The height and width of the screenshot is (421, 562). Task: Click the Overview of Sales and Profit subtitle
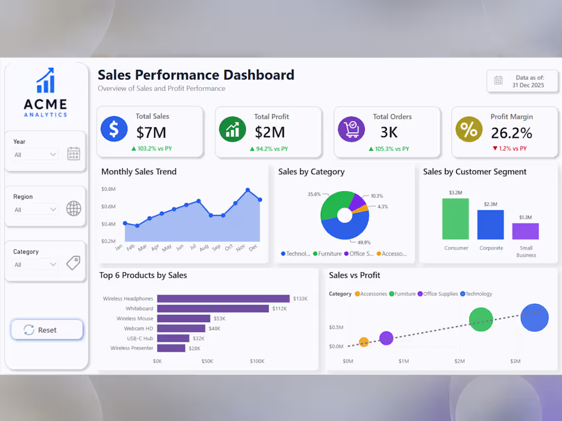161,88
